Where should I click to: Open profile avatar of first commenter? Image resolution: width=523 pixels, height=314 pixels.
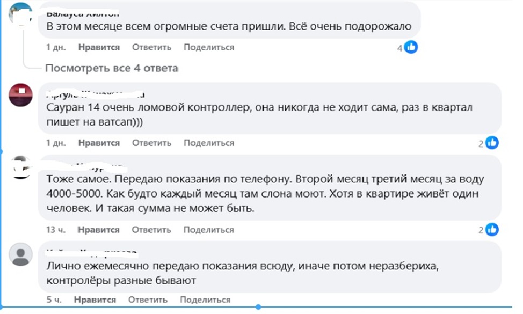(20, 13)
